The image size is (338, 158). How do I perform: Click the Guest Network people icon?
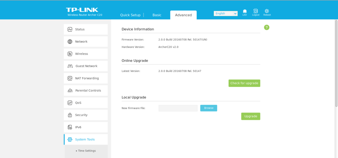tap(70, 66)
